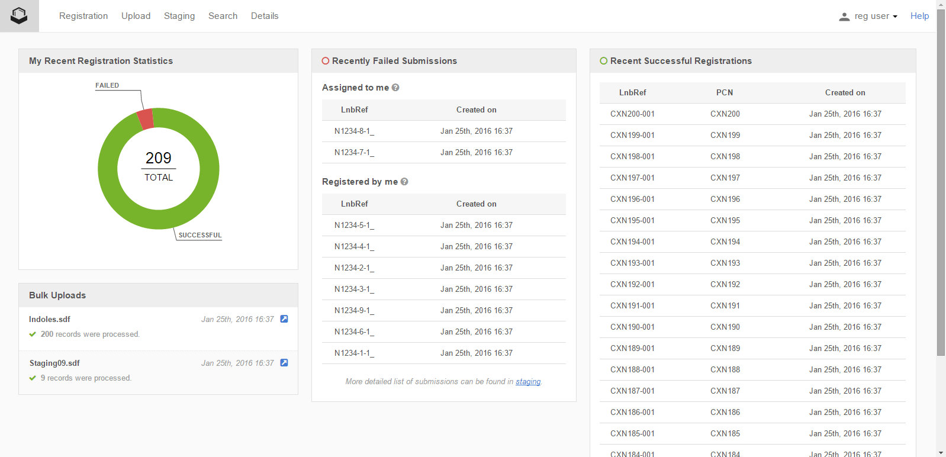Open registration CXN193-001
Viewport: 946px width, 457px height.
(633, 263)
